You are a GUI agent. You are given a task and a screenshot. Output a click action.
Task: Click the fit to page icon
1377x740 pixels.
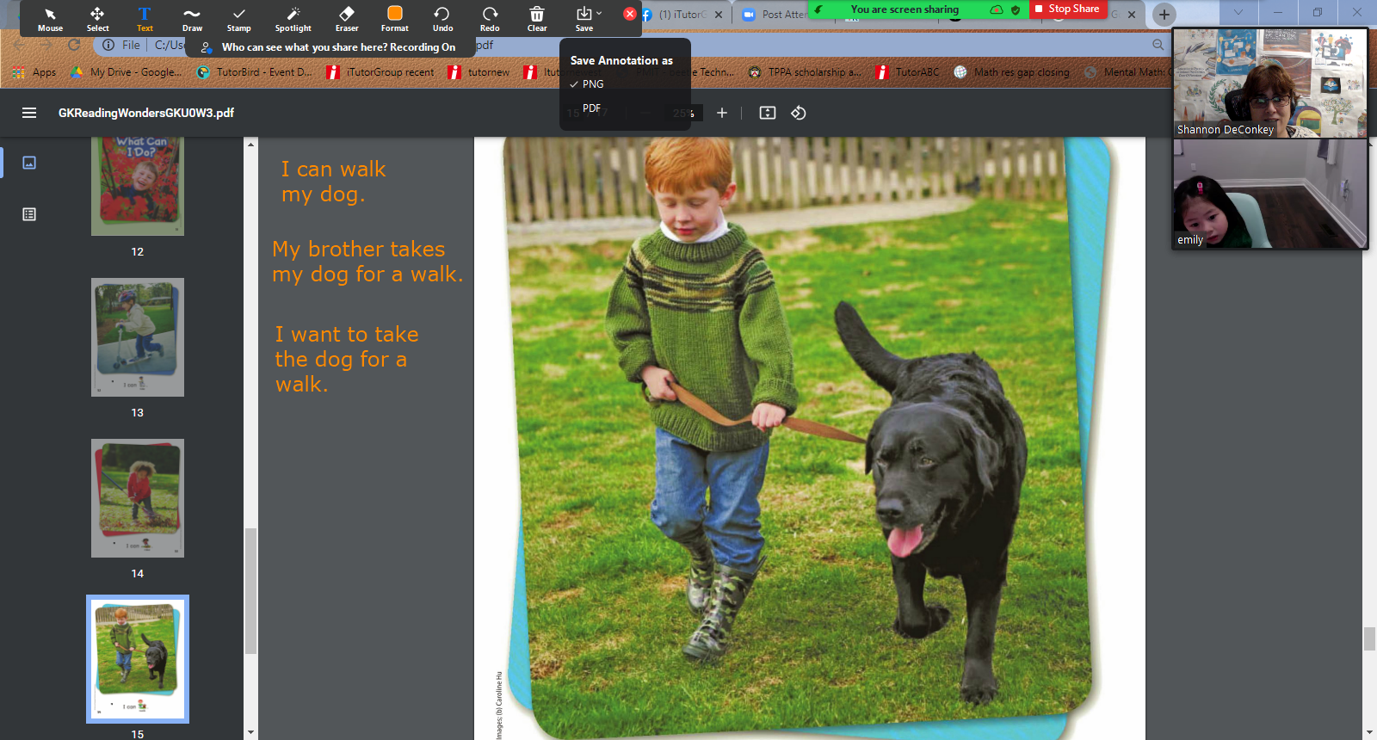click(768, 113)
